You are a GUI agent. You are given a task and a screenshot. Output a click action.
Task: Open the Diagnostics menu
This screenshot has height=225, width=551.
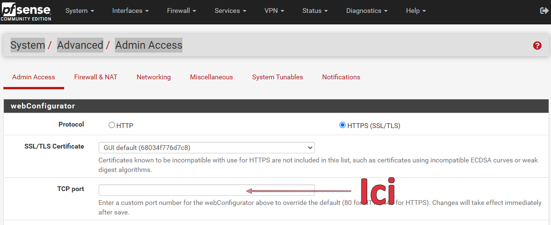[x=367, y=11]
